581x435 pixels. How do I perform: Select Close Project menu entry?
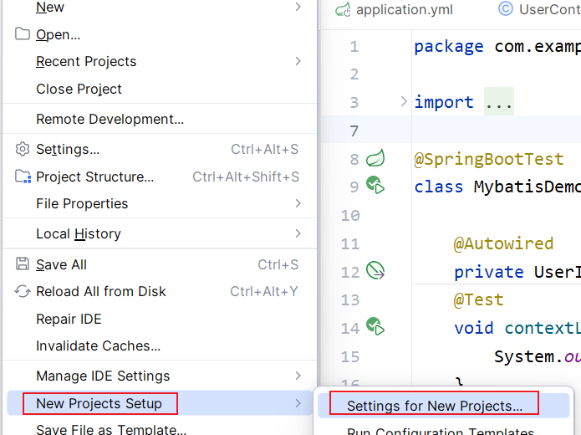click(79, 89)
